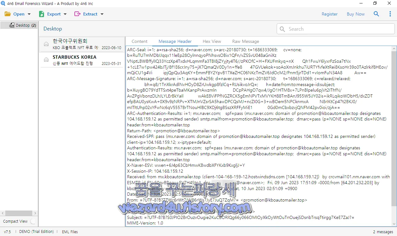397x236 pixels.
Task: Click the 4n6 app logo in title bar
Action: pos(3,4)
